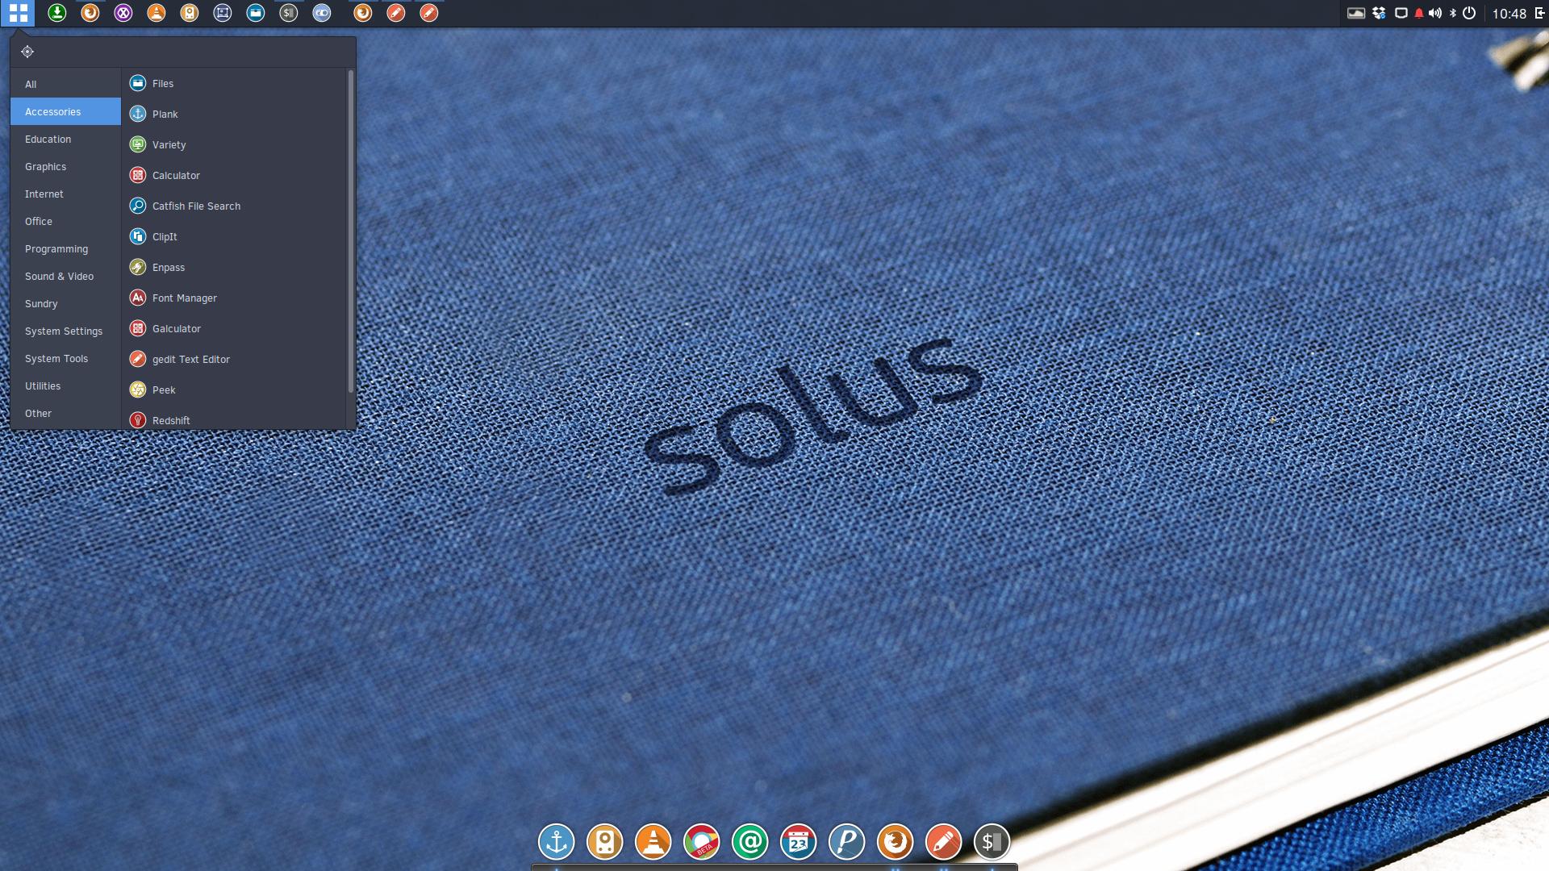Launch Catfish File Search

pyautogui.click(x=234, y=206)
